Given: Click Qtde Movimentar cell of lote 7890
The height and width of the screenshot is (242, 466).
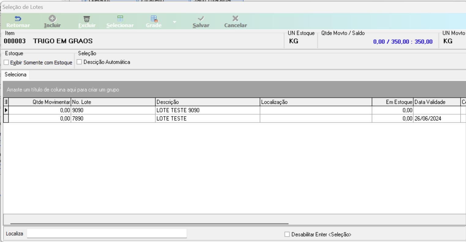Looking at the screenshot, I should click(x=40, y=119).
